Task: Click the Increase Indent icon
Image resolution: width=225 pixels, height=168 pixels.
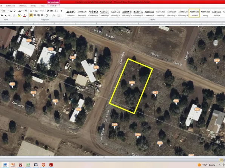Action: [52, 11]
